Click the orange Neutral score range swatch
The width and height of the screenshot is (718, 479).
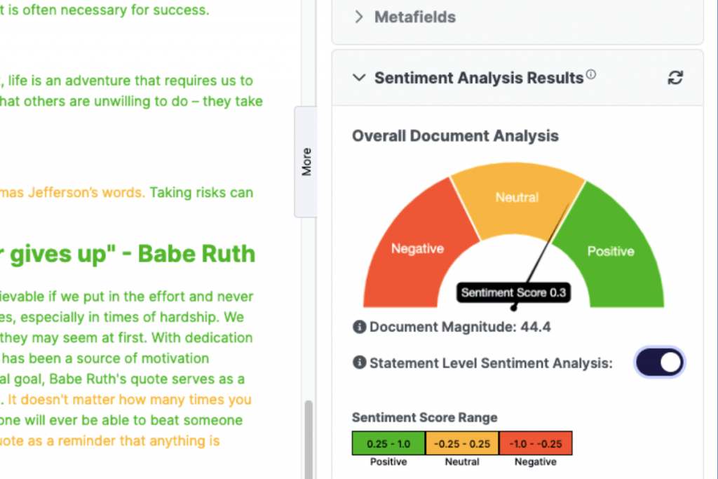(x=461, y=443)
